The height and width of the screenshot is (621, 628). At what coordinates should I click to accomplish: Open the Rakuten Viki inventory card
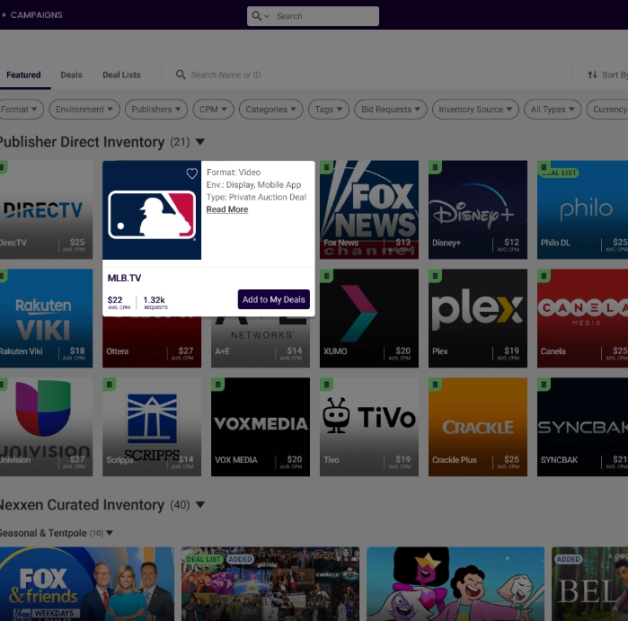tap(46, 318)
